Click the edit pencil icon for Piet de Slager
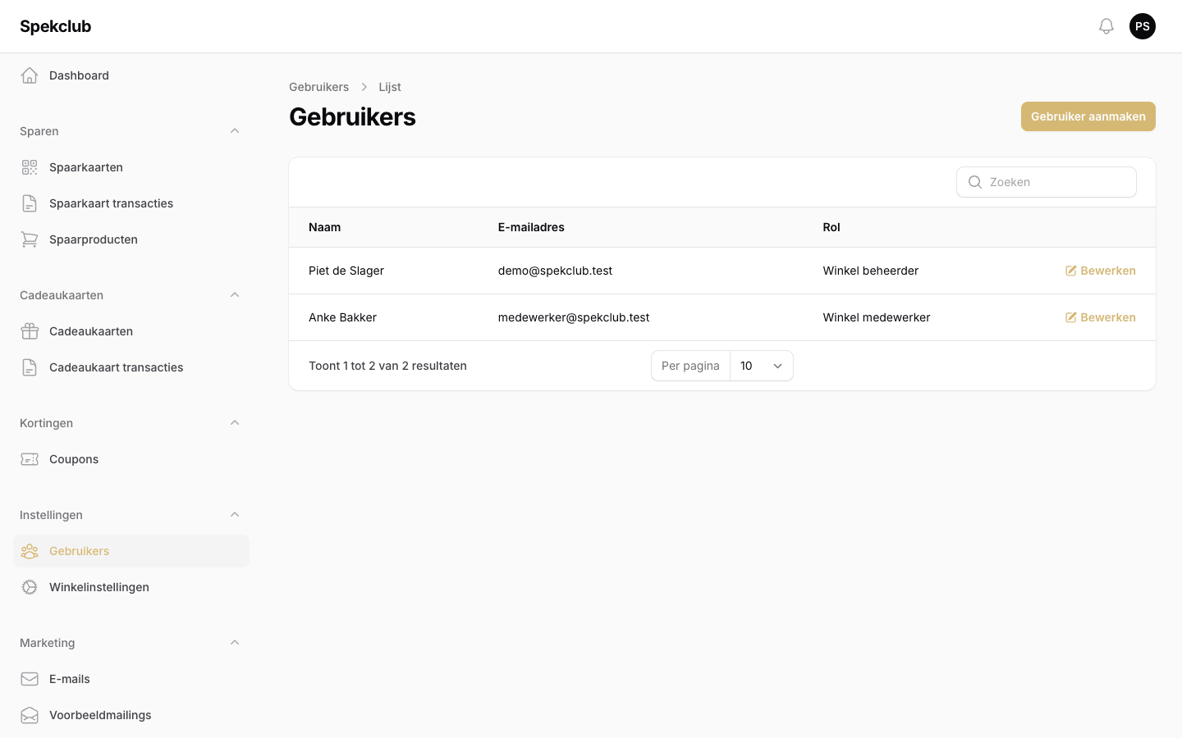 click(x=1070, y=271)
